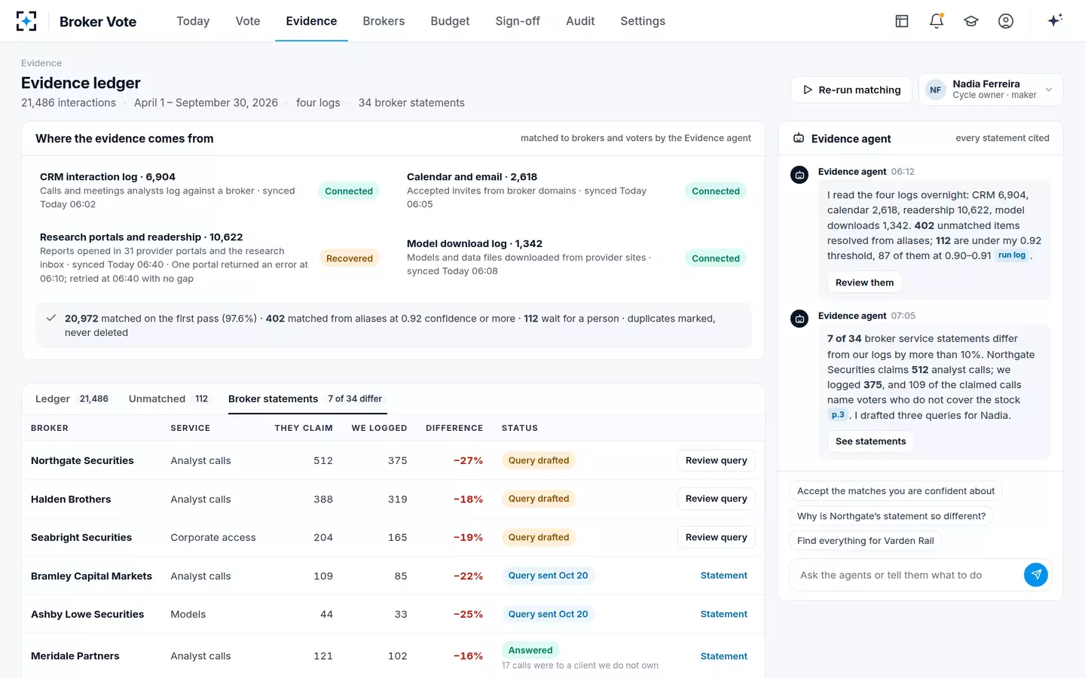Open the notifications bell
The image size is (1085, 678).
point(937,21)
